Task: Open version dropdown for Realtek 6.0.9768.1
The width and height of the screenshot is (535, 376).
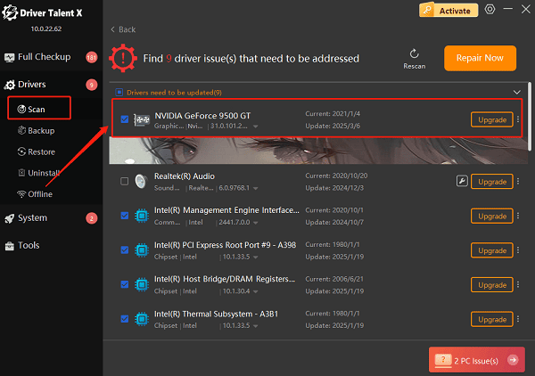Action: pos(255,189)
